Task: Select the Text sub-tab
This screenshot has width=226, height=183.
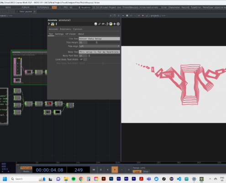Action: (51, 34)
